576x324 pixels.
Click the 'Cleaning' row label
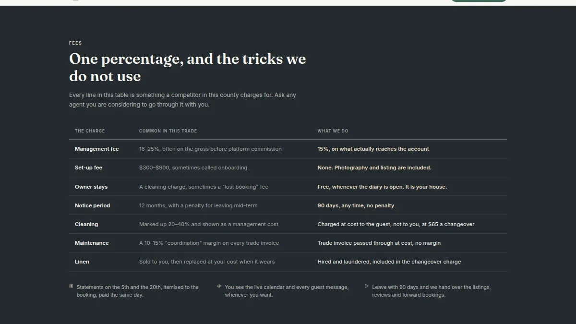point(86,224)
